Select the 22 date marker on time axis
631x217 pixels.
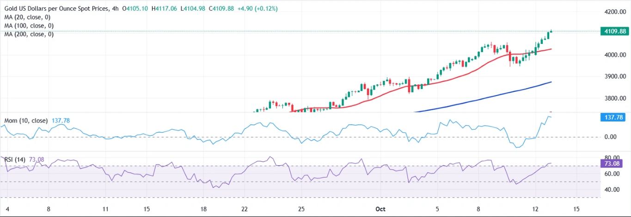[245, 209]
